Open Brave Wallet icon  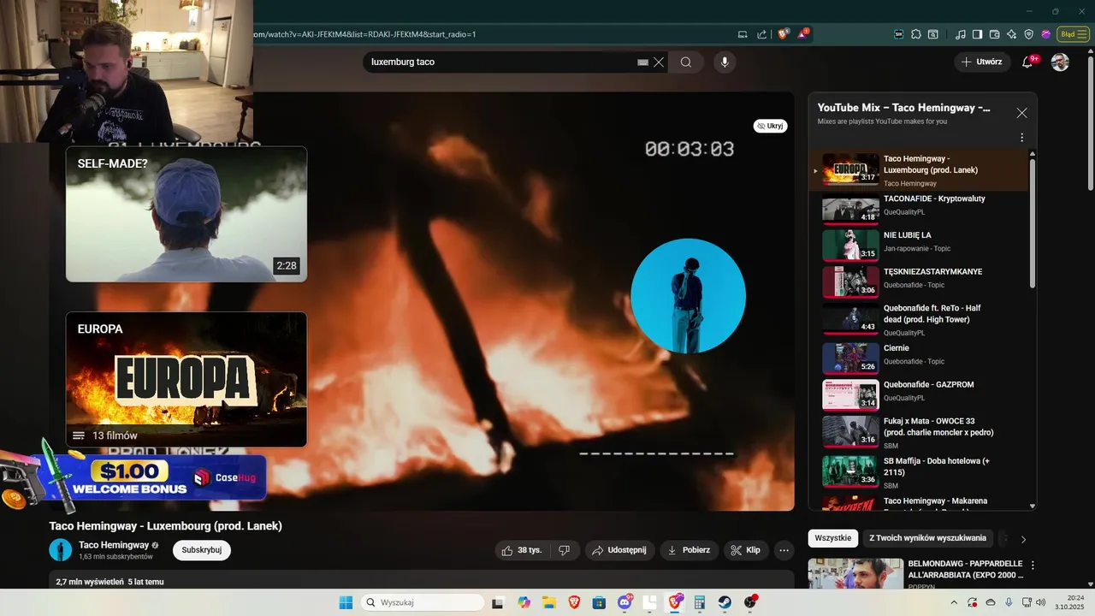tap(995, 34)
